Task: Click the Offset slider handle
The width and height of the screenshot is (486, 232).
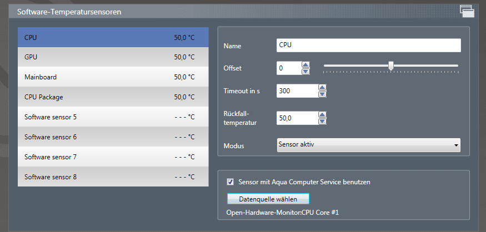Action: [391, 66]
